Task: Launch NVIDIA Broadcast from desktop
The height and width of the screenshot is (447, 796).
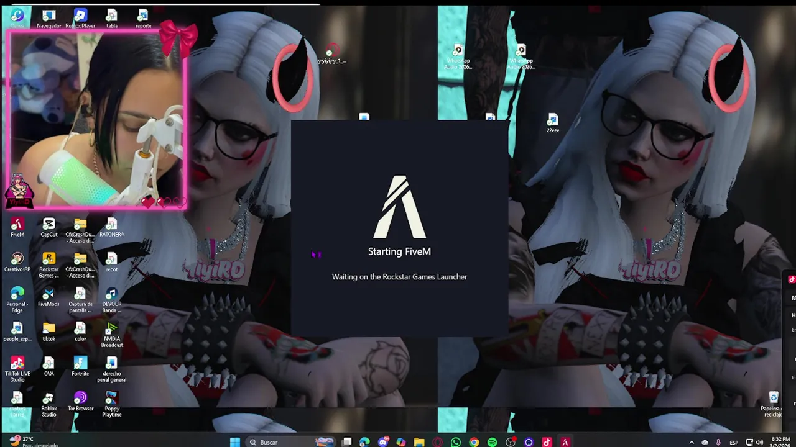Action: coord(111,335)
